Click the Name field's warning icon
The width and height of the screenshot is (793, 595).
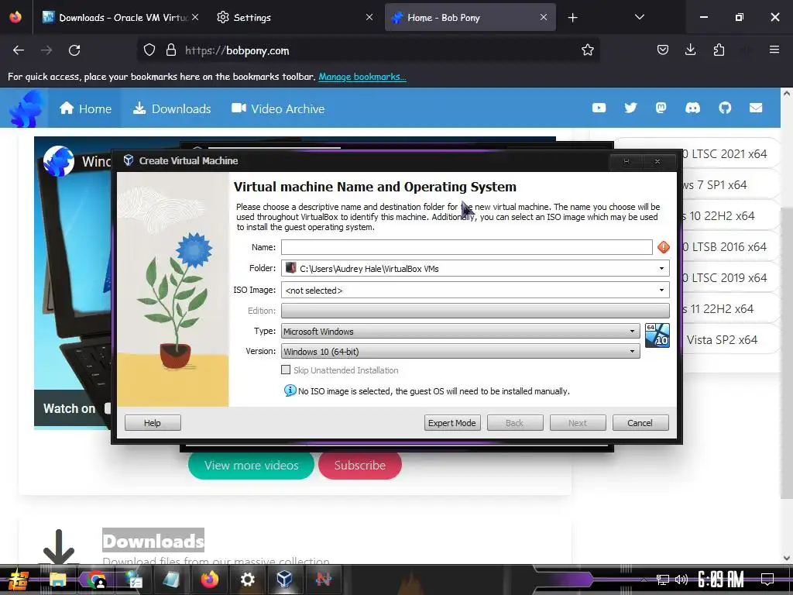pos(663,247)
